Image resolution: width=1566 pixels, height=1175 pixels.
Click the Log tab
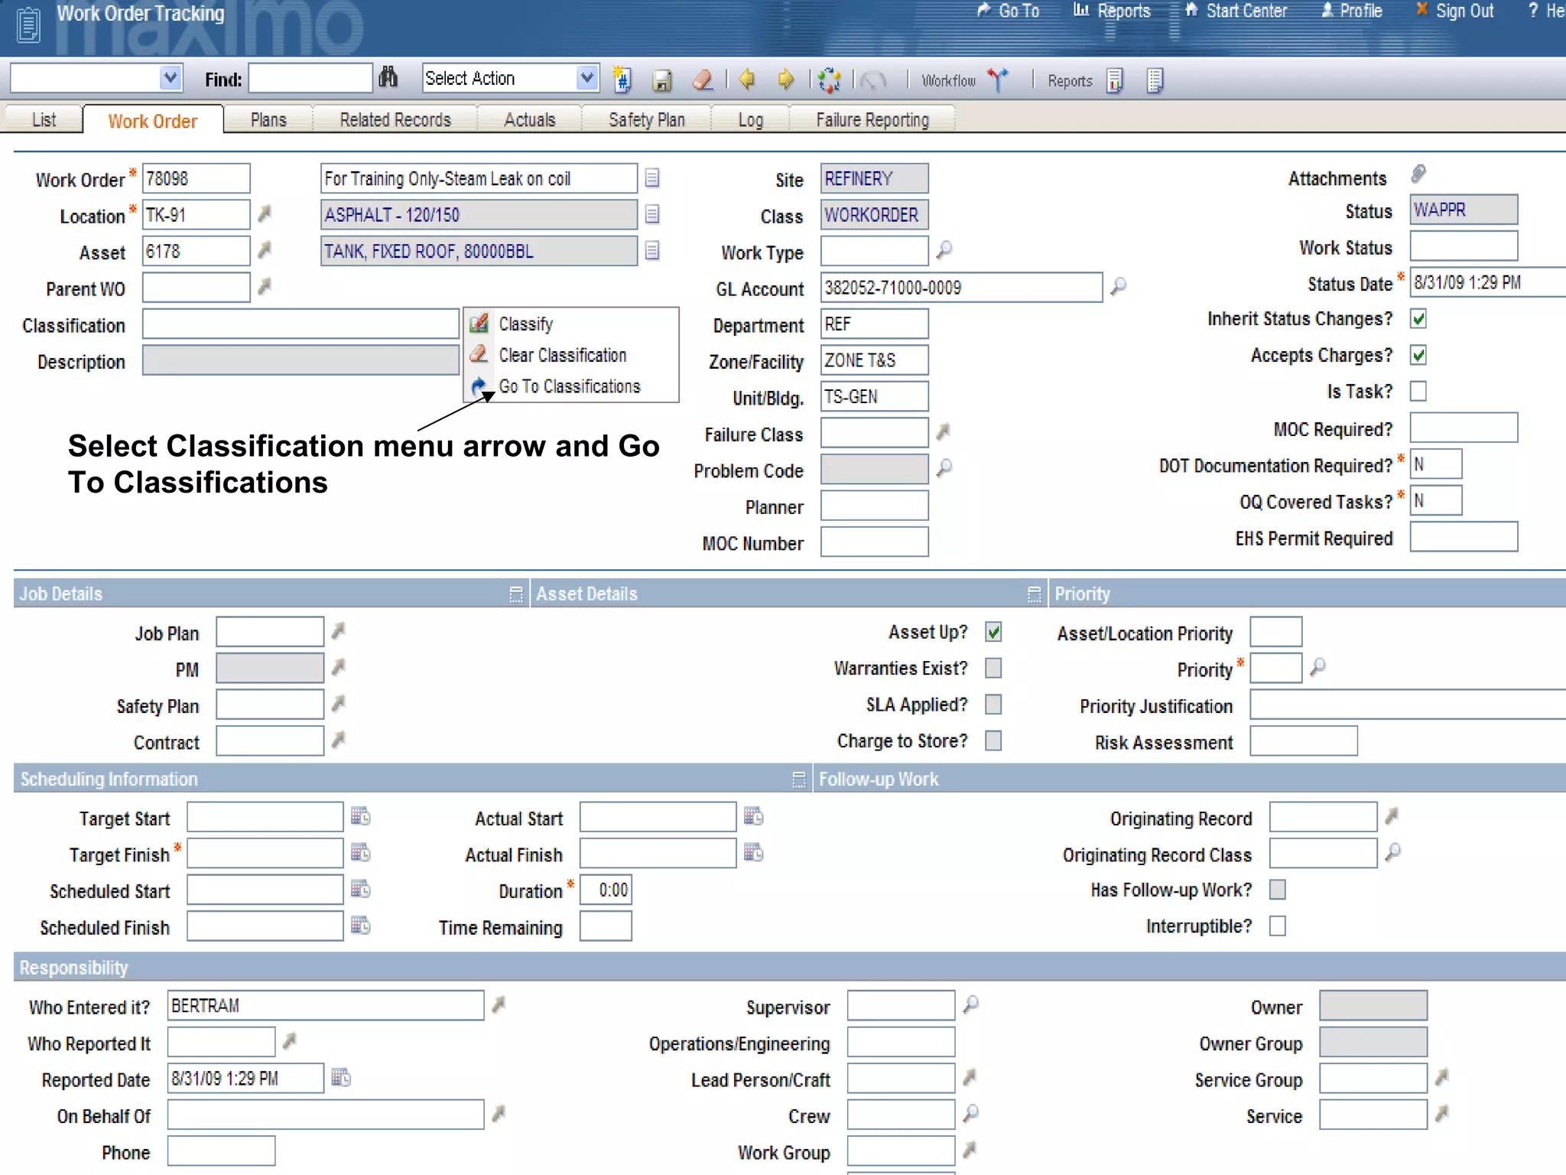pyautogui.click(x=750, y=120)
